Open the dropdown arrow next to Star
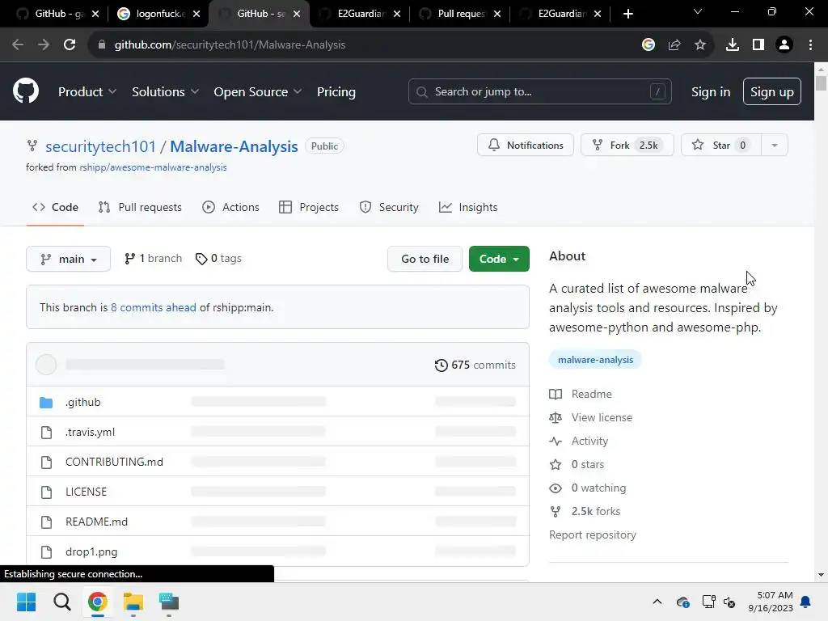This screenshot has height=621, width=828. pos(775,146)
